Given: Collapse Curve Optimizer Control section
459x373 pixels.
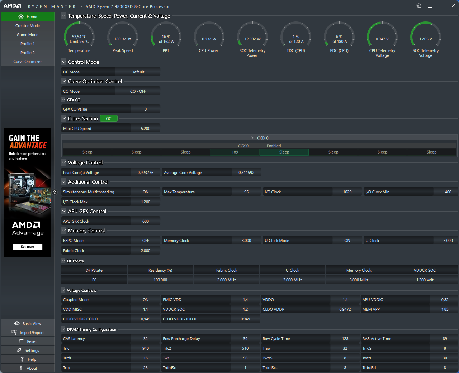Looking at the screenshot, I should coord(64,81).
